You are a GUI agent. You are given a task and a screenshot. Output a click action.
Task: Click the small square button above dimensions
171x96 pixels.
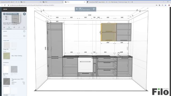click(x=4, y=14)
